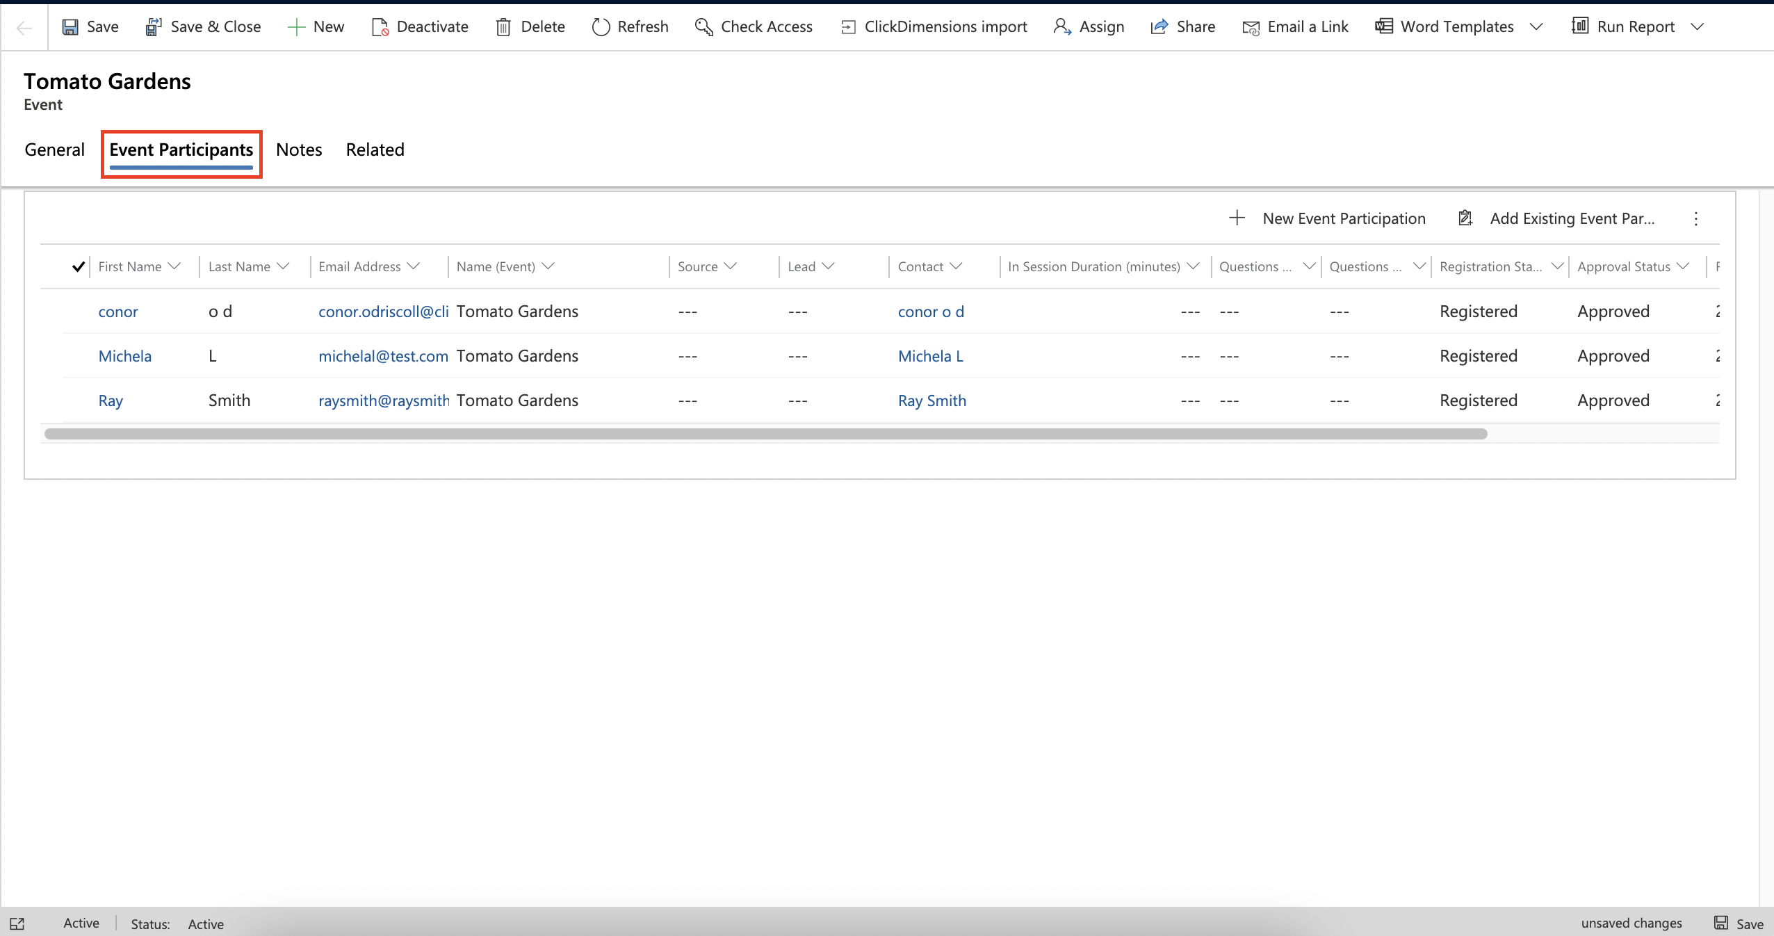
Task: Click New Event Participation button
Action: (x=1327, y=218)
